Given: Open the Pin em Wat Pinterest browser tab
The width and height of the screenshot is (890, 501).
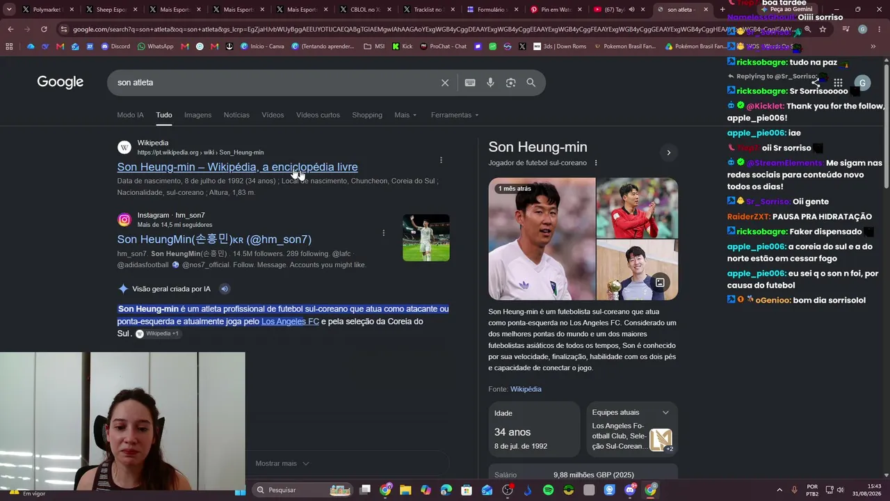Looking at the screenshot, I should pyautogui.click(x=555, y=10).
